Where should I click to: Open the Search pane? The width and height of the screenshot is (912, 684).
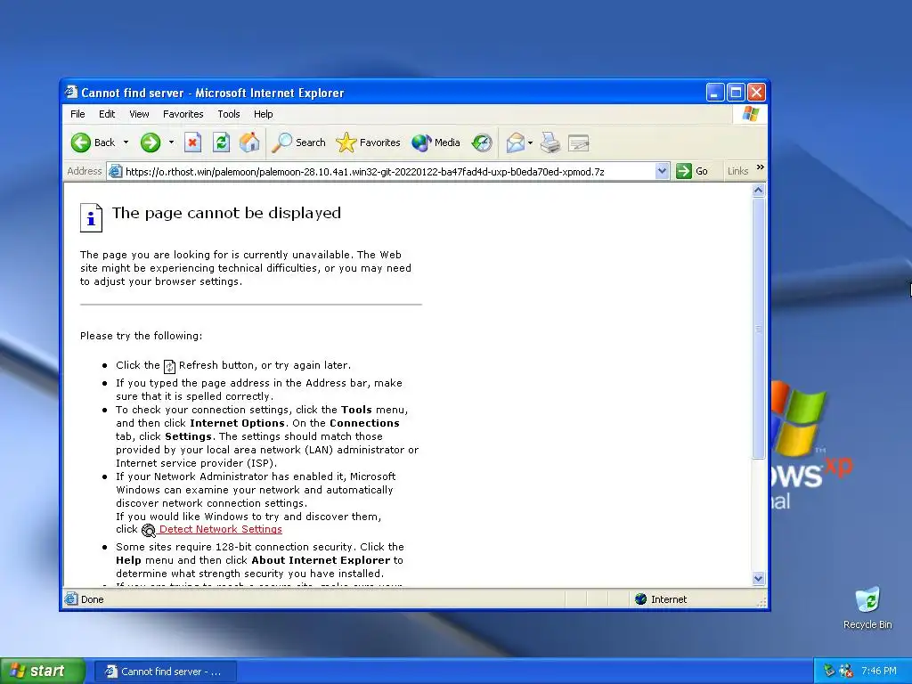(299, 142)
